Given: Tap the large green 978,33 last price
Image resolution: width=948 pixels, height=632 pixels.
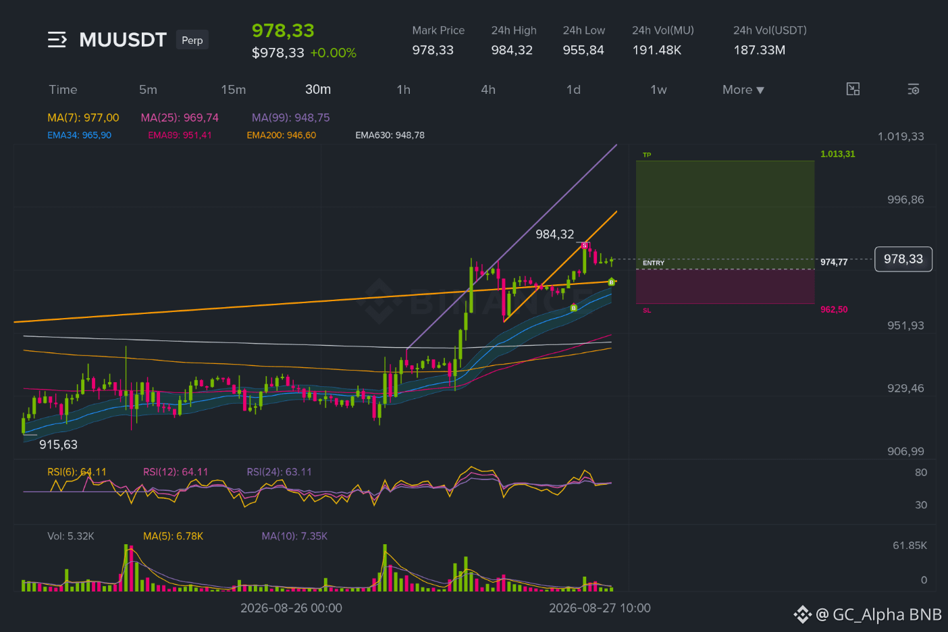Looking at the screenshot, I should pyautogui.click(x=283, y=30).
